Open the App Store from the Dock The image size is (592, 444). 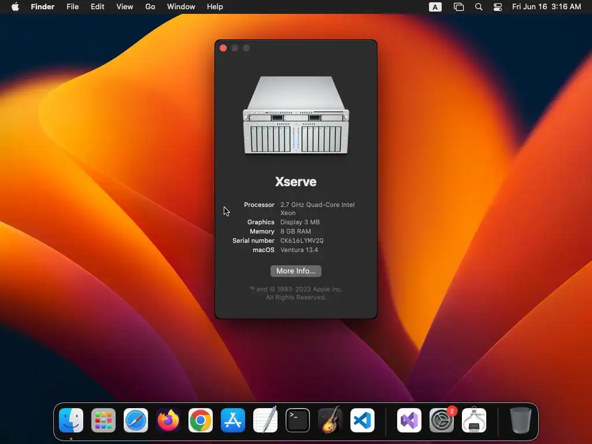[233, 420]
